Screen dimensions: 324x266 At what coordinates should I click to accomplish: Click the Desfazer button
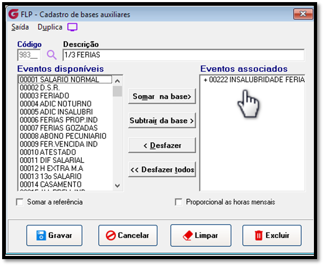[162, 145]
